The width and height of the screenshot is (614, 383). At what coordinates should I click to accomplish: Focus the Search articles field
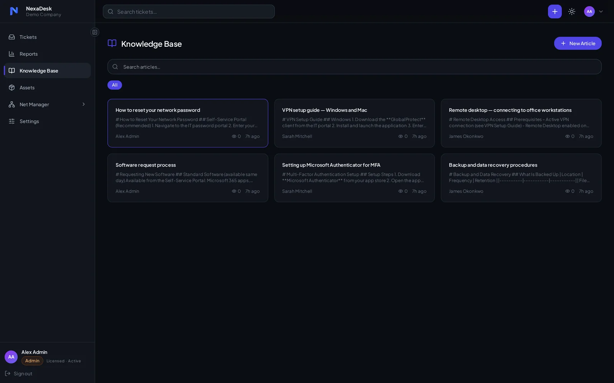[x=354, y=67]
